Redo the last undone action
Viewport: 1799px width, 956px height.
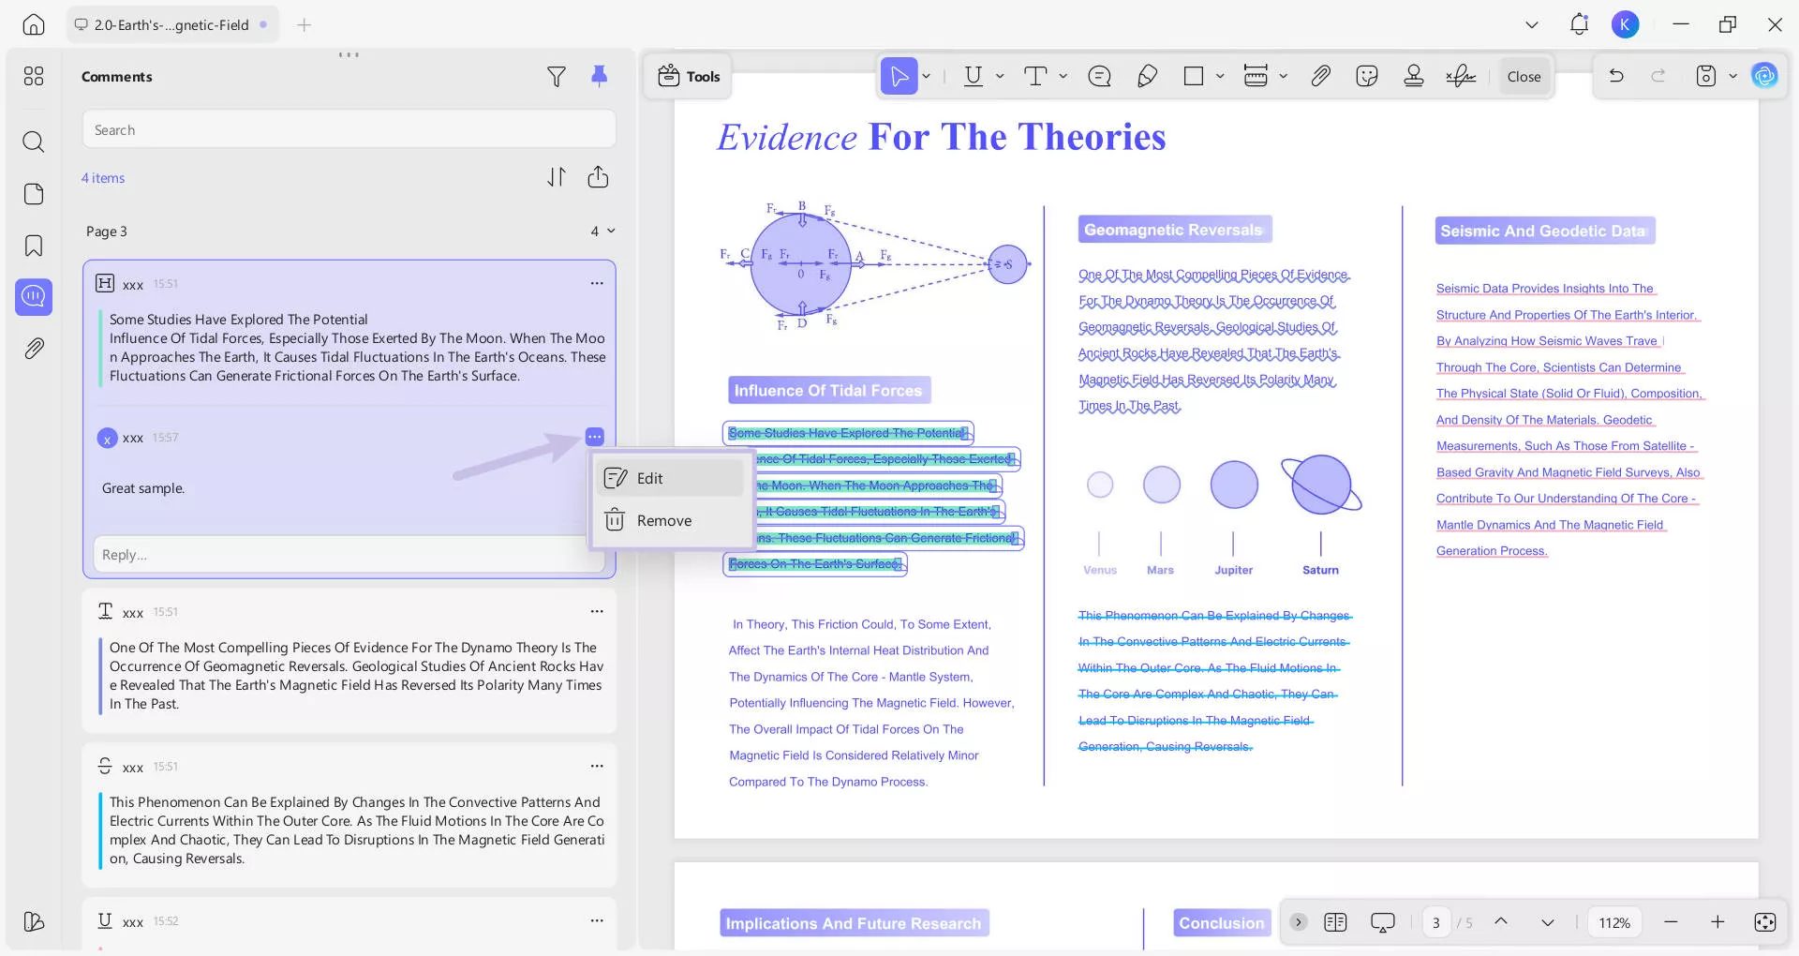click(x=1658, y=77)
